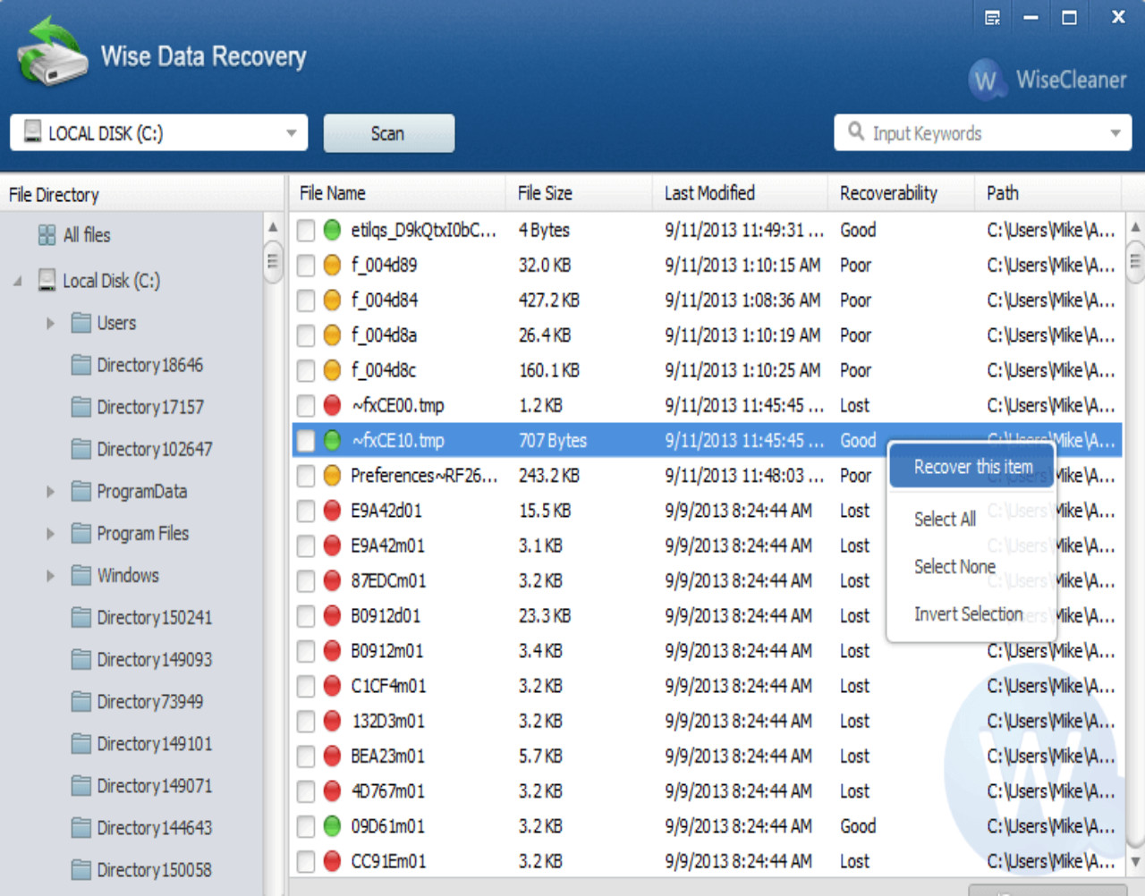Click the Directory102647 folder icon
The image size is (1145, 896).
pyautogui.click(x=81, y=449)
